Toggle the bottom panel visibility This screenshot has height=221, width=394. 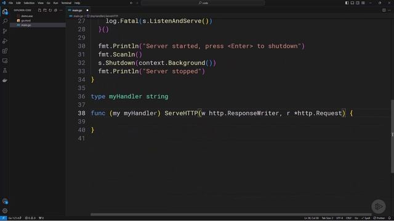[x=352, y=2]
